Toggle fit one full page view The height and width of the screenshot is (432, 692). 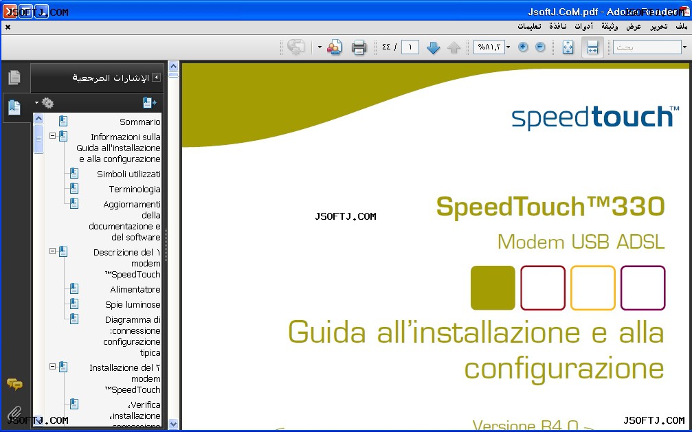(x=568, y=47)
